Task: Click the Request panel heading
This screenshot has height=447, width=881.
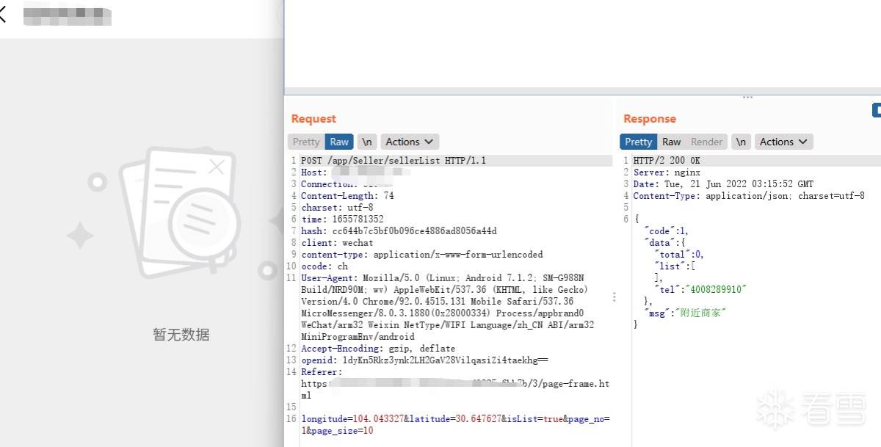Action: pyautogui.click(x=313, y=119)
